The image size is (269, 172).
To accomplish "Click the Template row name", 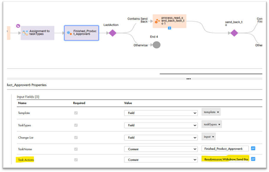I will pyautogui.click(x=24, y=113).
